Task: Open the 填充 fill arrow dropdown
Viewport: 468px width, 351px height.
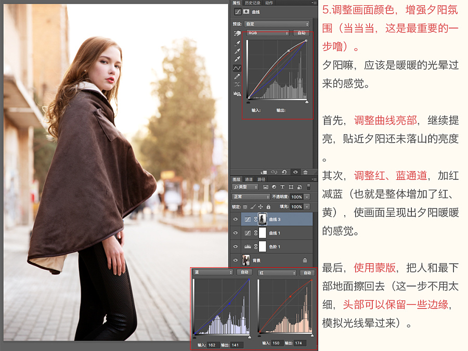Action: (x=307, y=207)
